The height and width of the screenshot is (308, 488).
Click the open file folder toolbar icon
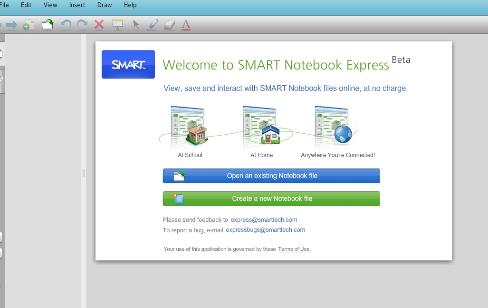[48, 25]
